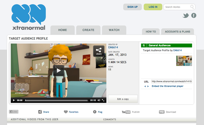Click the Flag text link
Viewport: 204px width, 125px height.
(x=100, y=112)
